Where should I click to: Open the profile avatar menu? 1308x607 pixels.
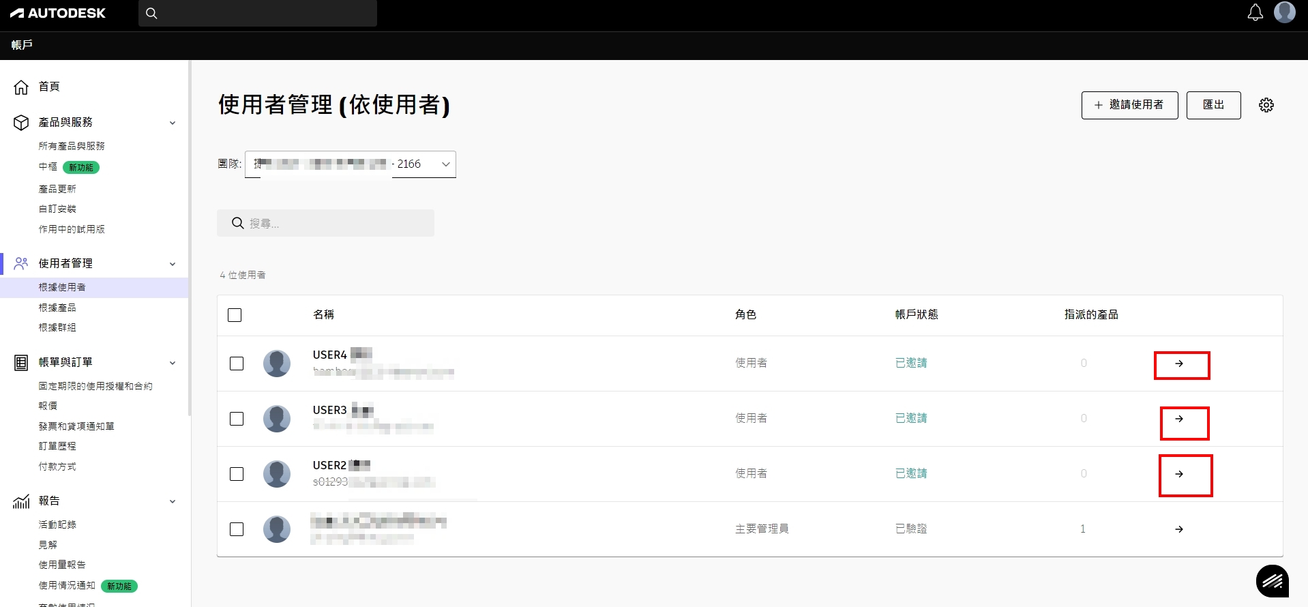(1284, 12)
